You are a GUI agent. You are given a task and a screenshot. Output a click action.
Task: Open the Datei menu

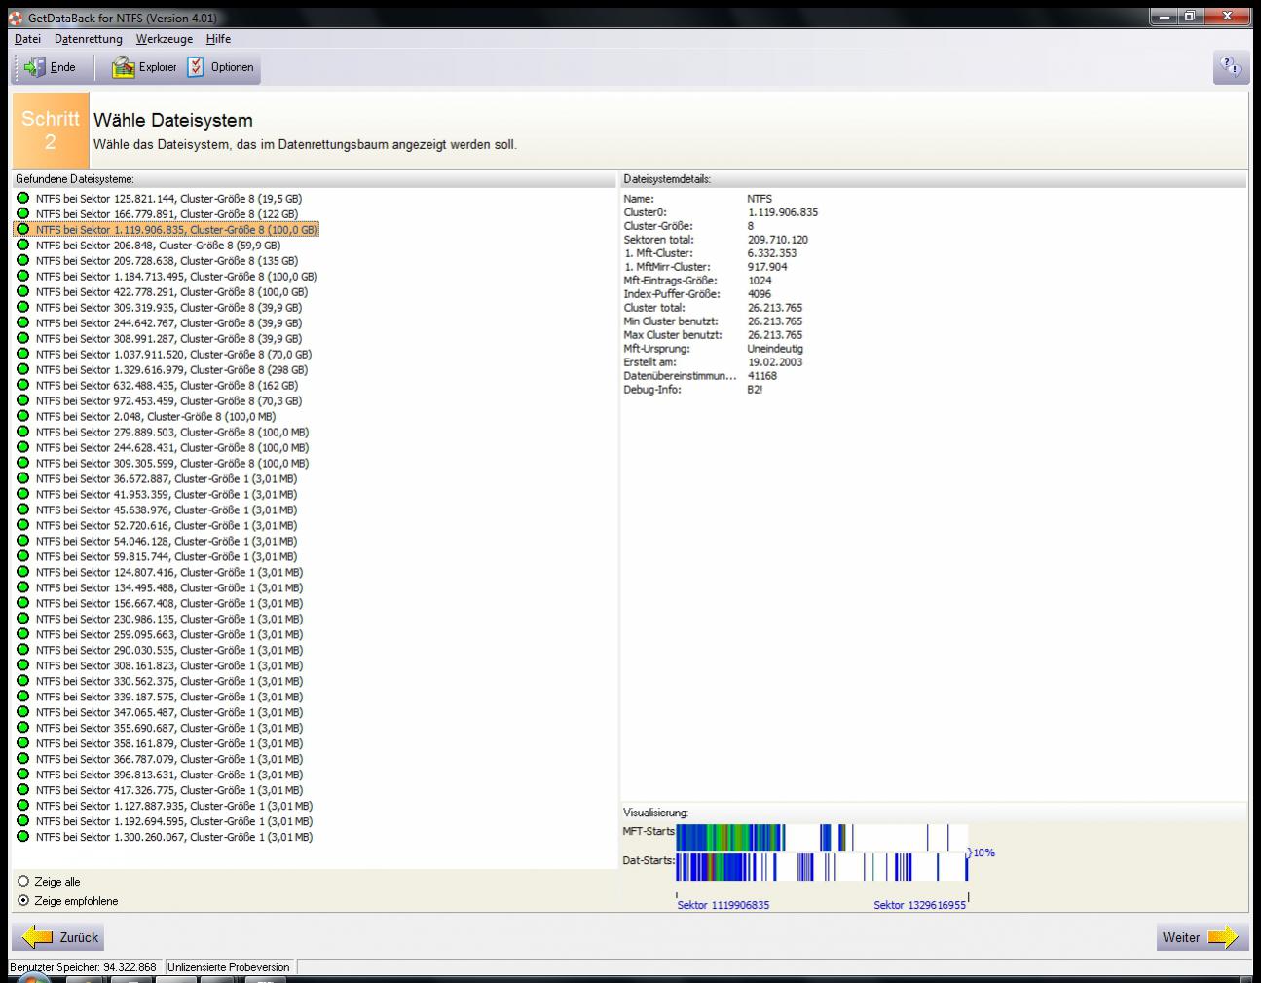tap(27, 39)
